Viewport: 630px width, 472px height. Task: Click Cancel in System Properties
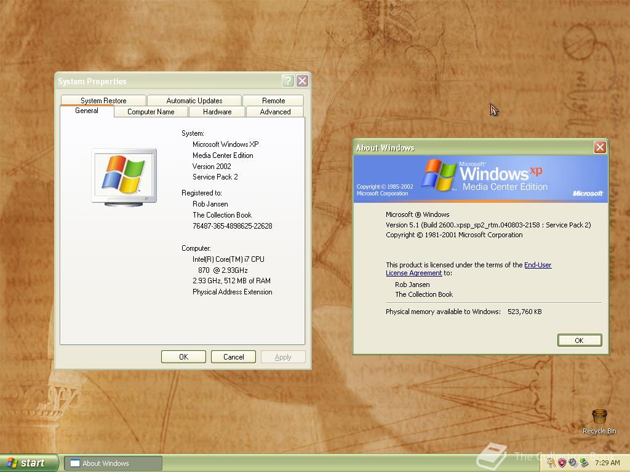233,357
